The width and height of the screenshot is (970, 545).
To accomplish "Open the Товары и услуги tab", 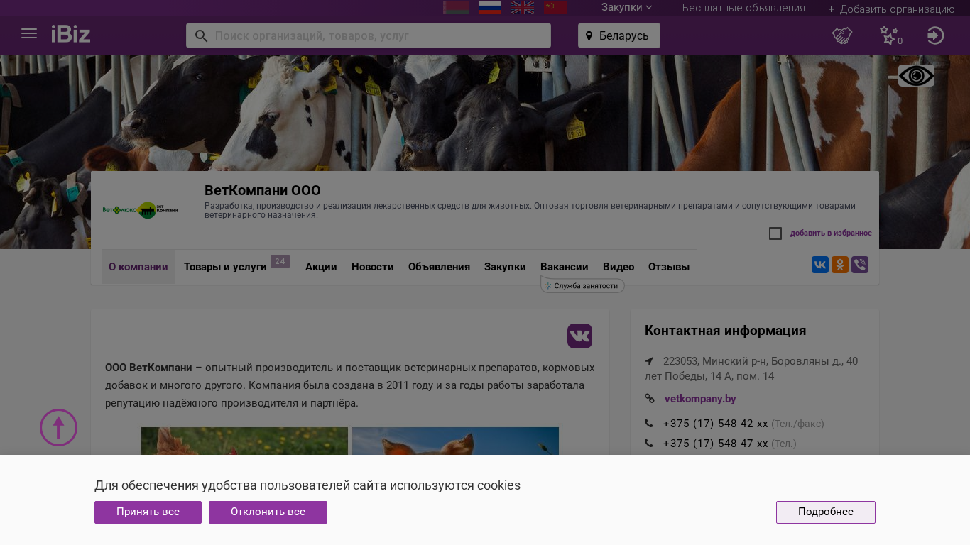I will pyautogui.click(x=225, y=268).
